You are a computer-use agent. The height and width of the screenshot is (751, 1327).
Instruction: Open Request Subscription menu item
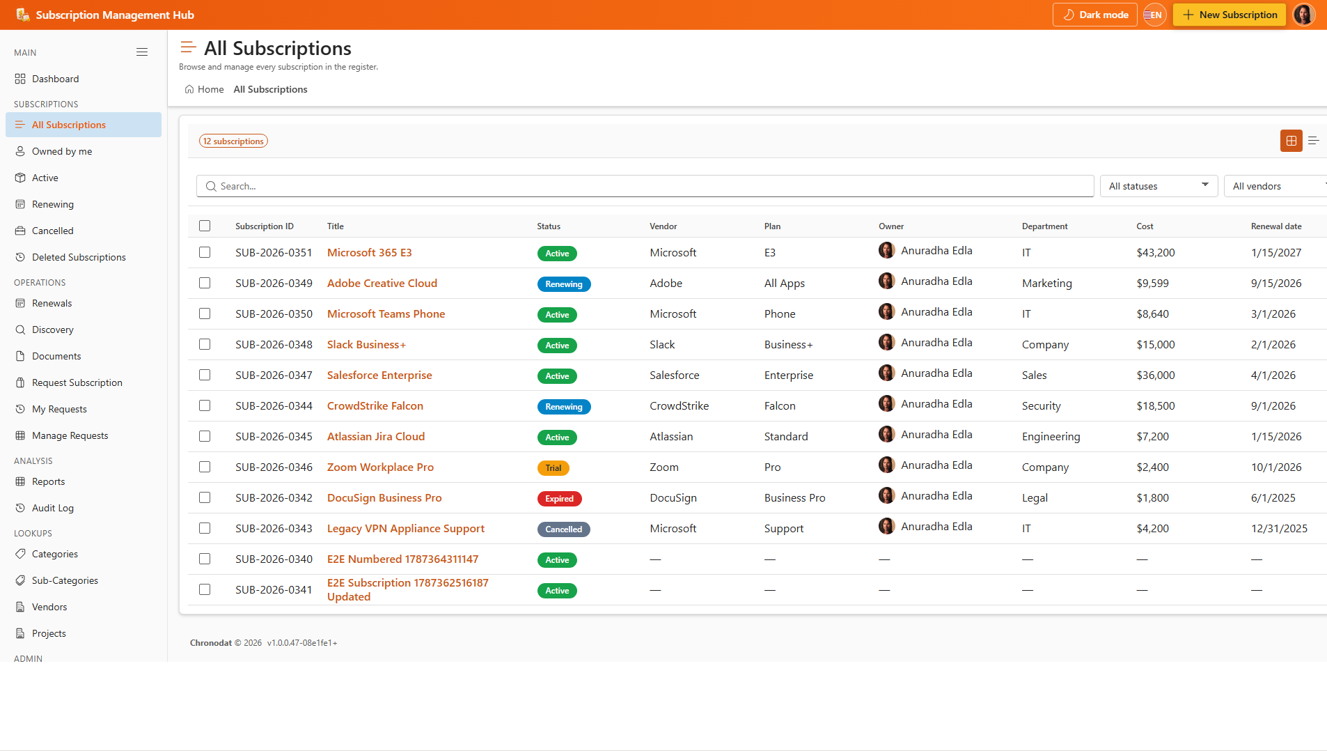pos(84,382)
